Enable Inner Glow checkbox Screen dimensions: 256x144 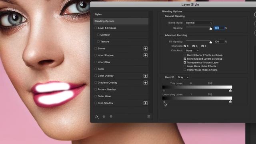[96, 62]
